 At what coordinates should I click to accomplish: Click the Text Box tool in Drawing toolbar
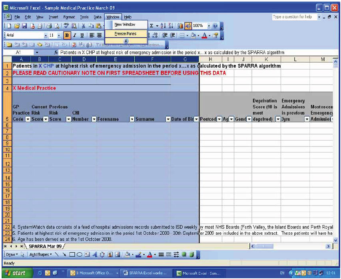(x=87, y=255)
